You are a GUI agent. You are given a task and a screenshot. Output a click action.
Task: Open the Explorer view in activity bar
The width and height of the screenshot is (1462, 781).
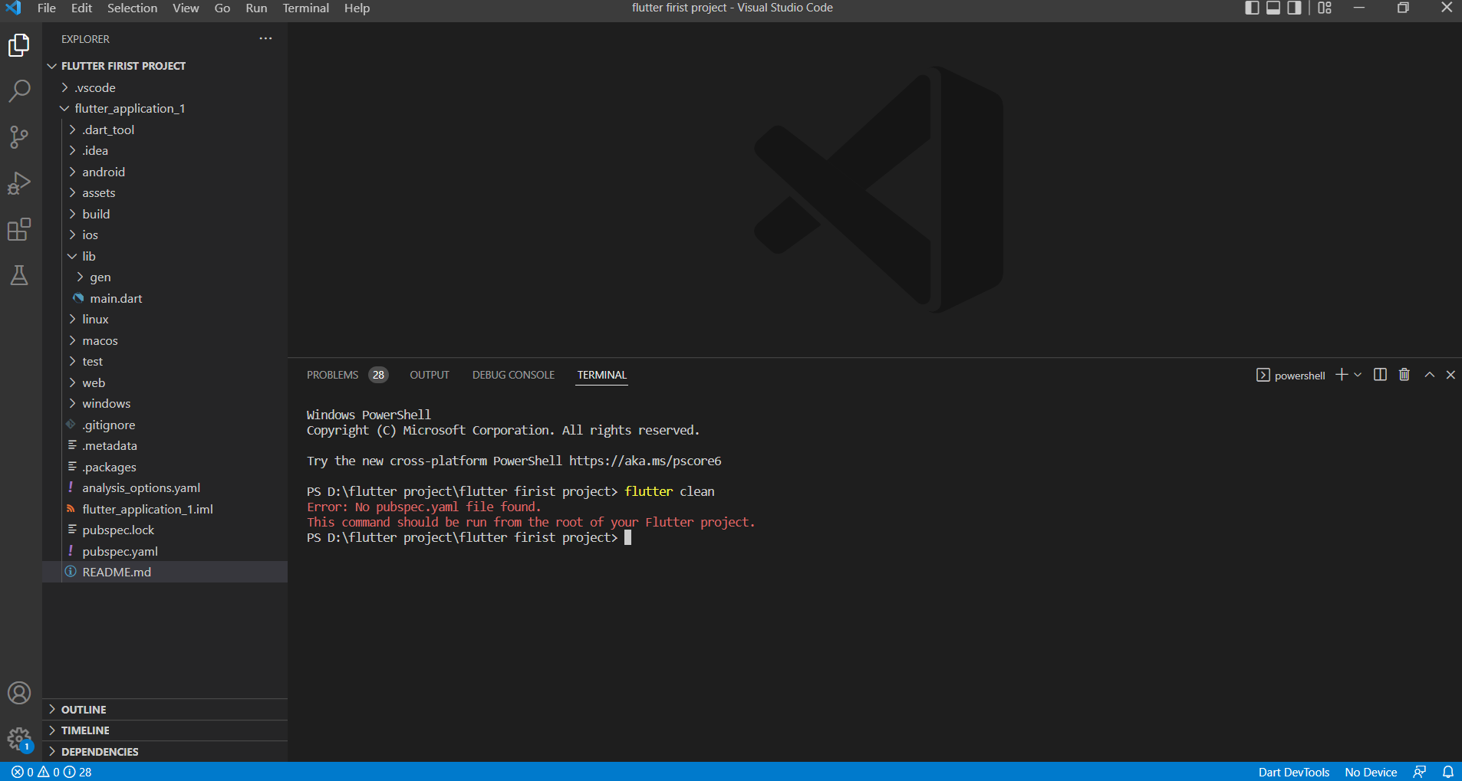(19, 46)
